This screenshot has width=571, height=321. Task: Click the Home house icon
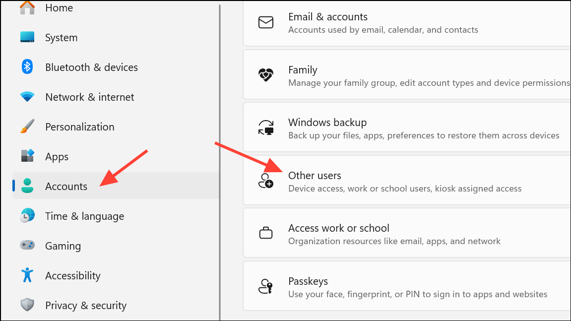(x=27, y=7)
